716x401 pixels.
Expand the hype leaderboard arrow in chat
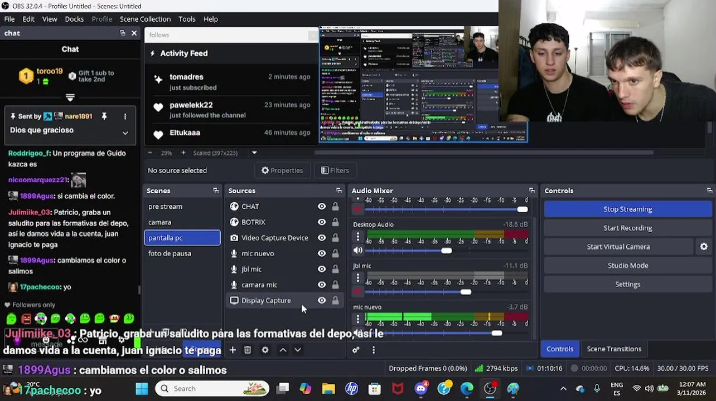70,97
